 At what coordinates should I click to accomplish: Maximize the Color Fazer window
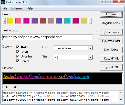pyautogui.click(x=110, y=1)
